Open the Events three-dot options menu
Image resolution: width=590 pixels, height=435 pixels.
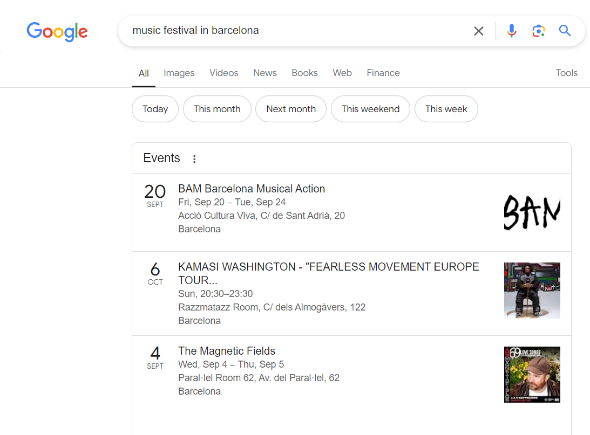pos(194,158)
